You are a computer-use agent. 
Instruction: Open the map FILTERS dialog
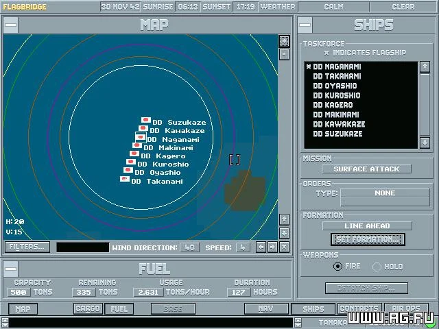27,247
